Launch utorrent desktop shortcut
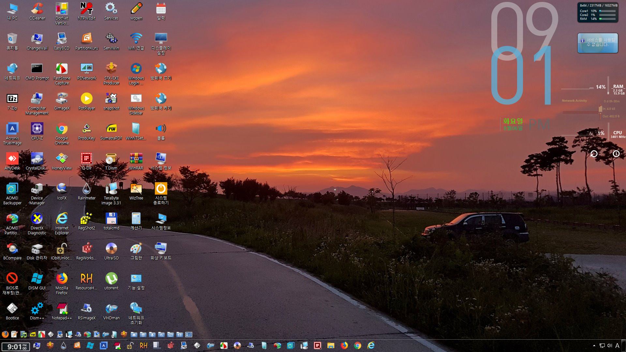The height and width of the screenshot is (352, 626). coord(111,282)
